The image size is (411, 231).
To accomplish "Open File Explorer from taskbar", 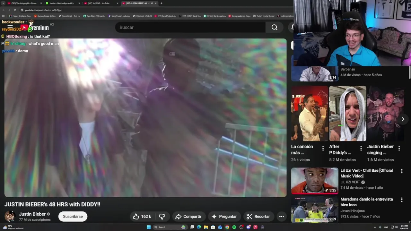I will pyautogui.click(x=206, y=227).
